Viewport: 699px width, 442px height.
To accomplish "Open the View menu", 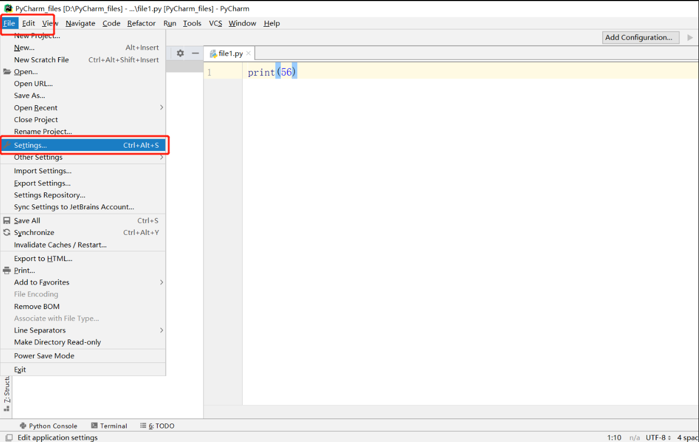I will pyautogui.click(x=50, y=23).
